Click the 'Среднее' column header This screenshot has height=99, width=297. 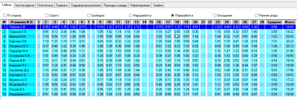point(274,22)
